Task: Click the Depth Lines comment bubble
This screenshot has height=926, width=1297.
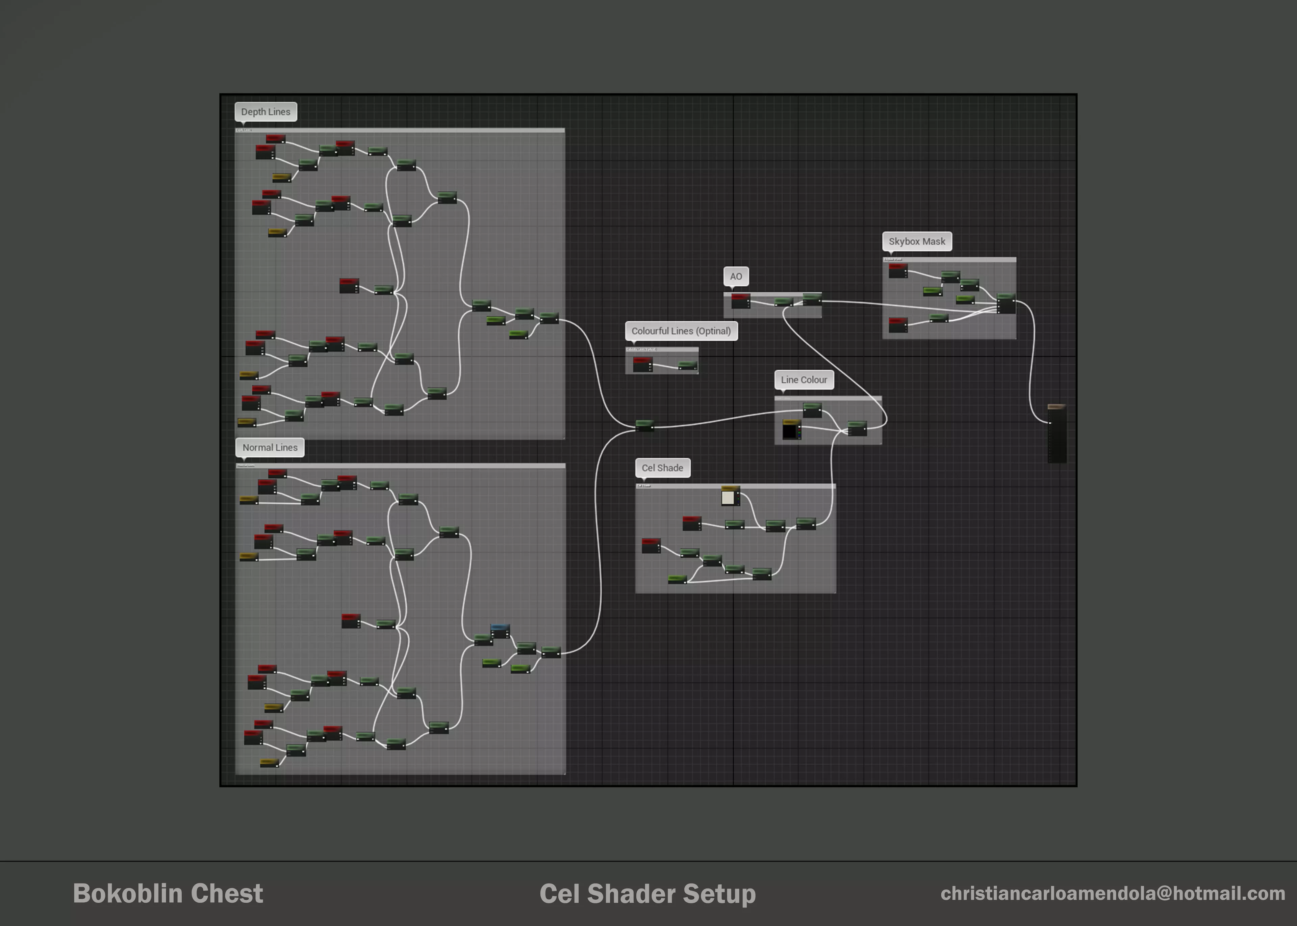Action: coord(265,112)
